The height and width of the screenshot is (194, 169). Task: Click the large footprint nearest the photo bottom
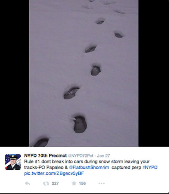pos(41,142)
